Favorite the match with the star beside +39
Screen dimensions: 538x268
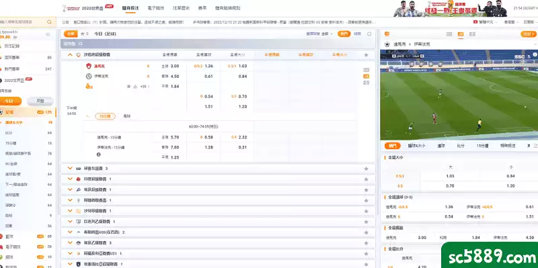click(128, 87)
